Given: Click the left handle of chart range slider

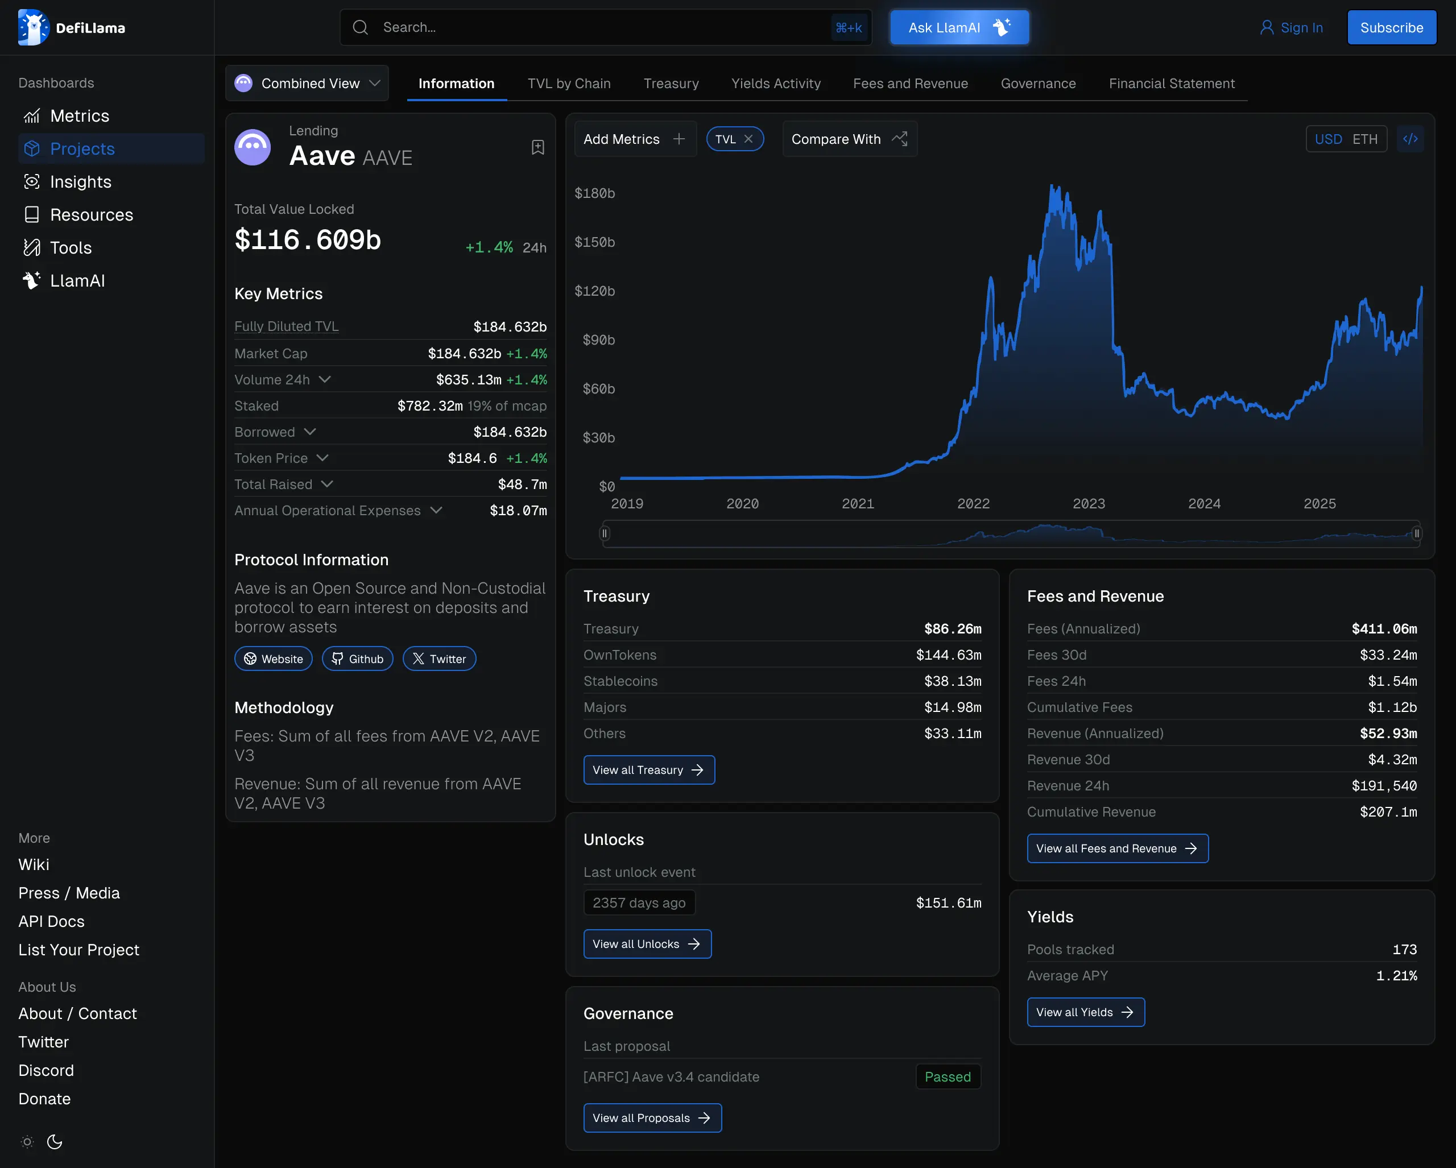Looking at the screenshot, I should 605,533.
